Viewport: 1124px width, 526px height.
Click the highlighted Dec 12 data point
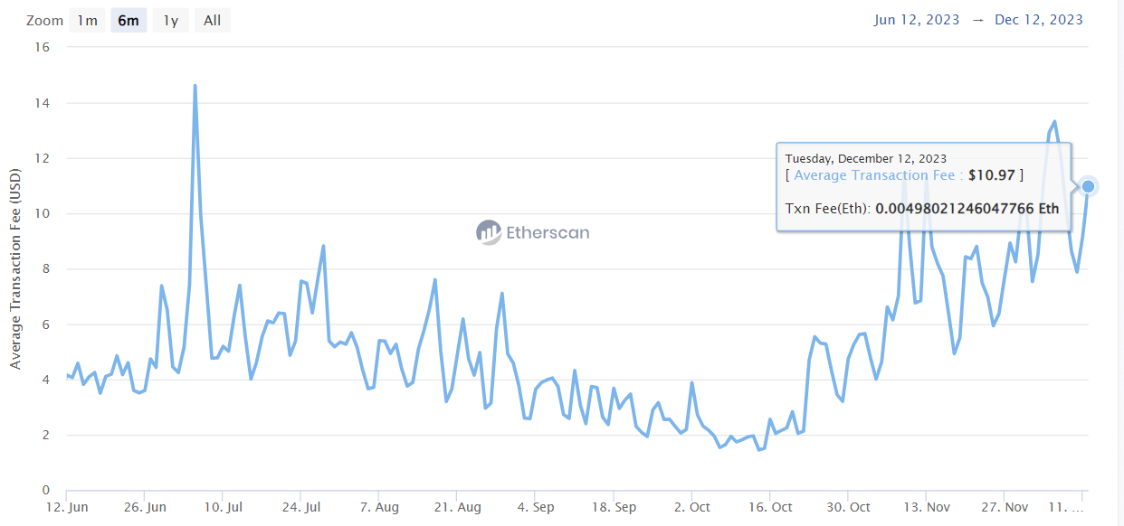point(1088,186)
